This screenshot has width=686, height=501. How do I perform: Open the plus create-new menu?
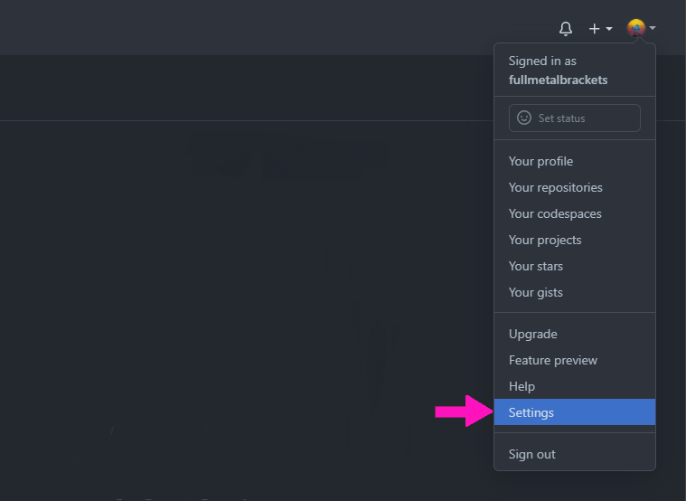(600, 29)
